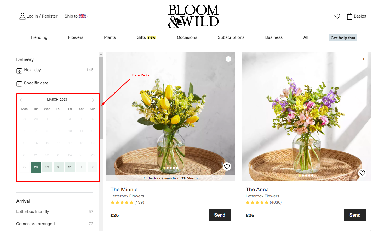Click the Log in user account icon

(22, 16)
